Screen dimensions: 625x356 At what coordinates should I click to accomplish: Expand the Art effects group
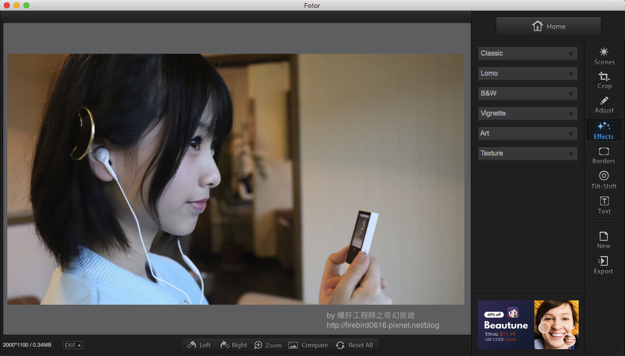click(x=527, y=134)
